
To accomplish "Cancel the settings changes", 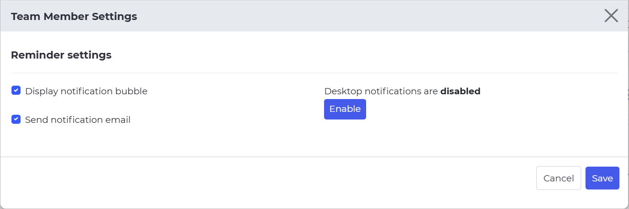I will point(558,178).
